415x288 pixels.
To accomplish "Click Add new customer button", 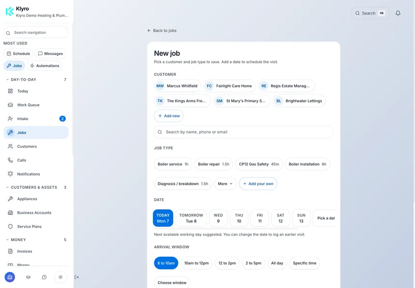I will 169,116.
